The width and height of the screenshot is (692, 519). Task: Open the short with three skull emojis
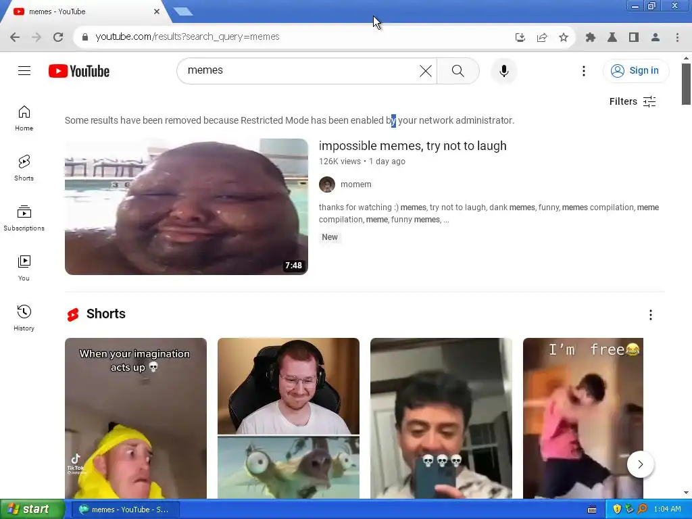(x=441, y=418)
